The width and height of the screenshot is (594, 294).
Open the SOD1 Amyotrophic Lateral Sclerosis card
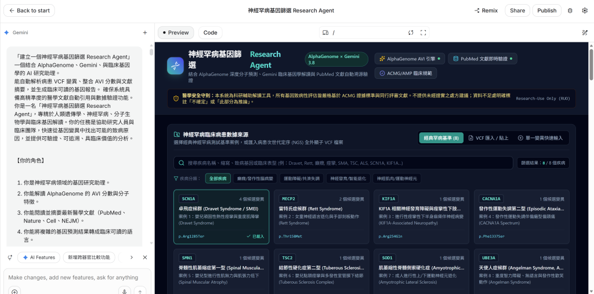click(x=421, y=271)
